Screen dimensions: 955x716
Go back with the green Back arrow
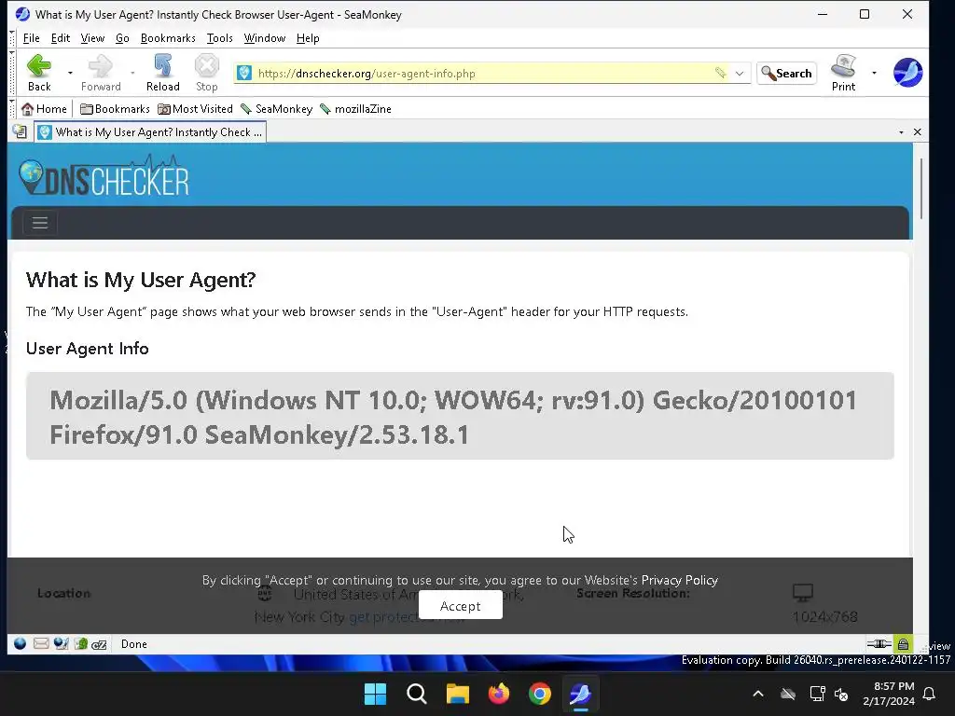pos(39,73)
